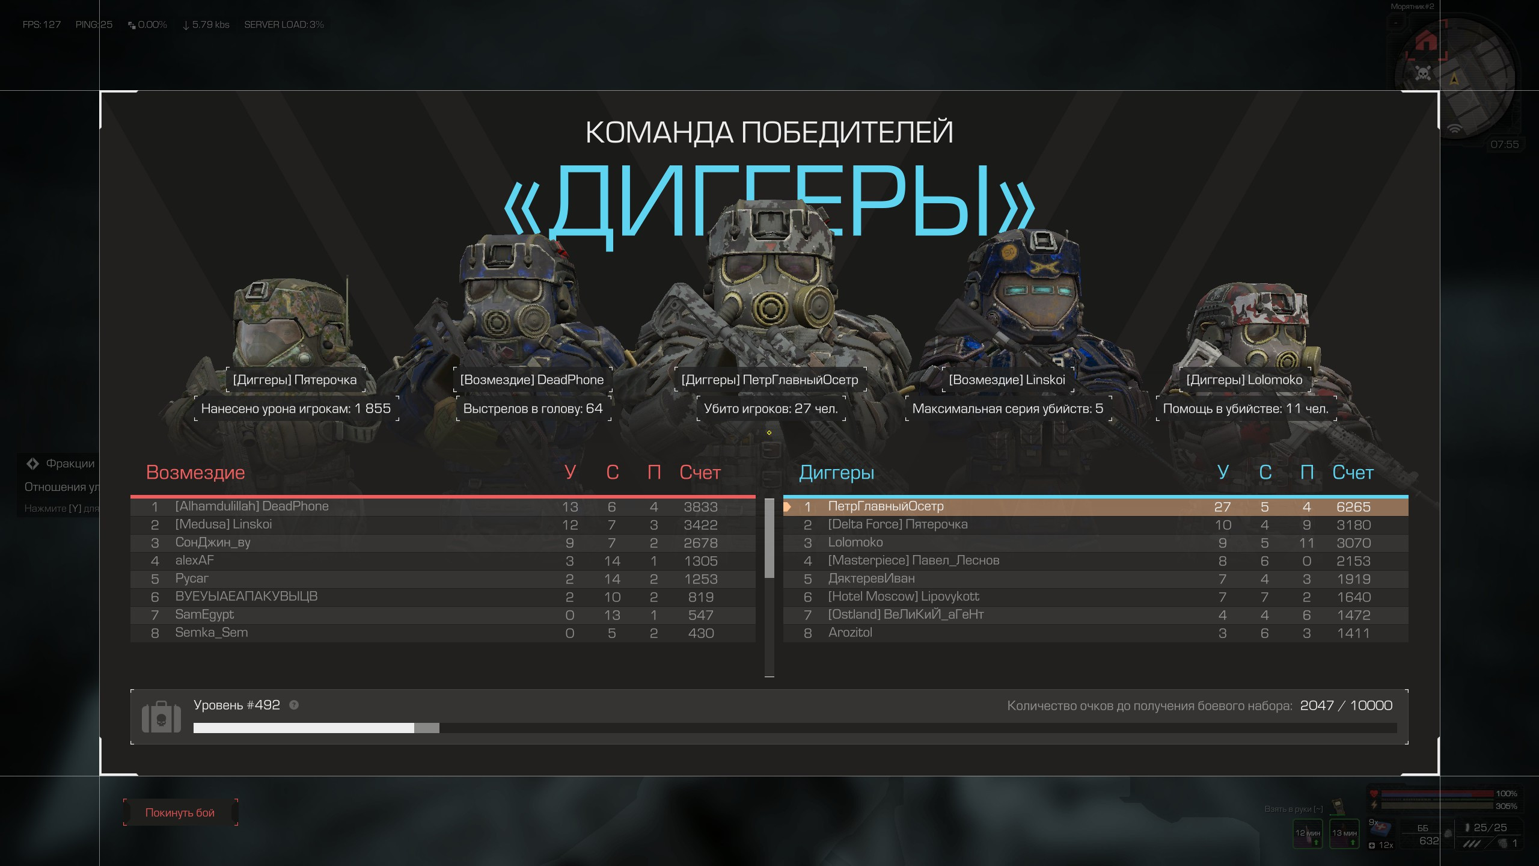Click the [Диггеры] Пятерочка player card label
The width and height of the screenshot is (1539, 866).
pos(295,380)
